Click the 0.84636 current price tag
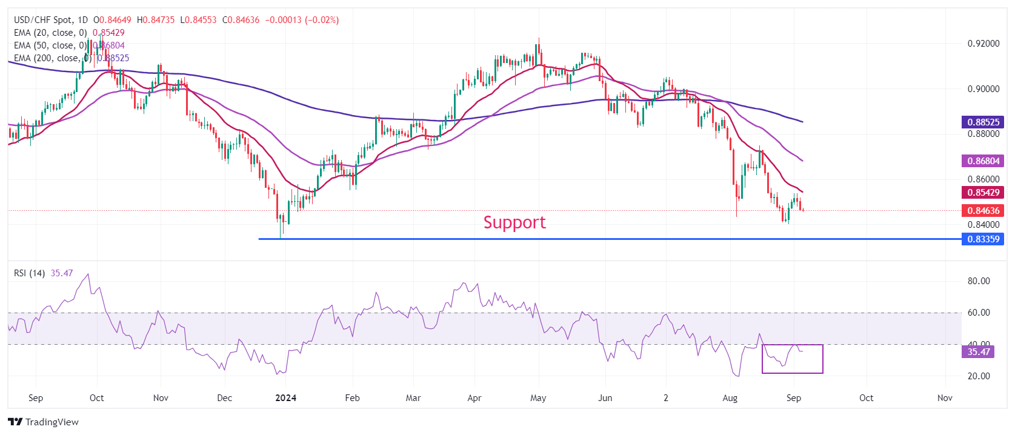This screenshot has height=435, width=1015. point(983,211)
